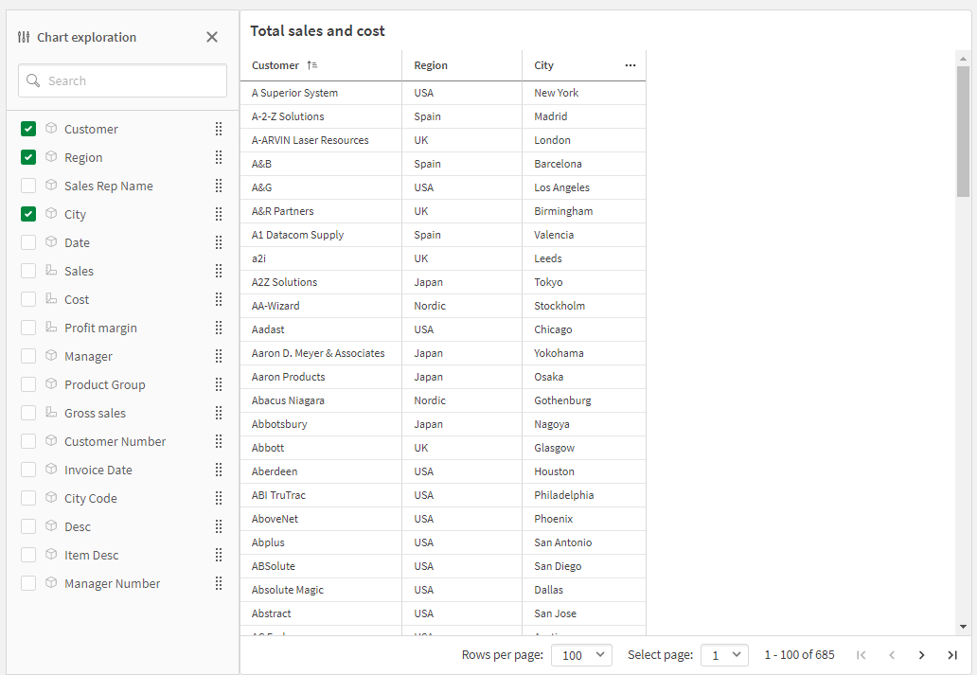Close the Chart exploration panel
This screenshot has height=675, width=977.
(212, 37)
